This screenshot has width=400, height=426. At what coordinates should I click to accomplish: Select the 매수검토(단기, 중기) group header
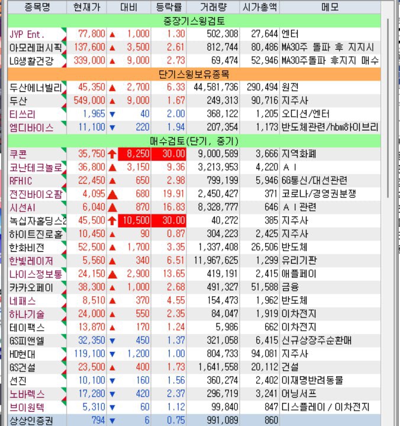coord(194,141)
